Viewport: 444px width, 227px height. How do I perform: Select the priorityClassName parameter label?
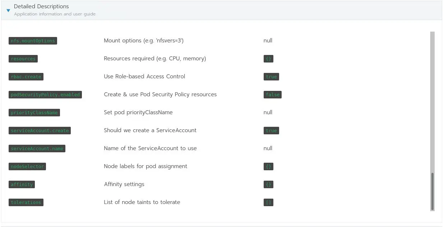pyautogui.click(x=34, y=113)
